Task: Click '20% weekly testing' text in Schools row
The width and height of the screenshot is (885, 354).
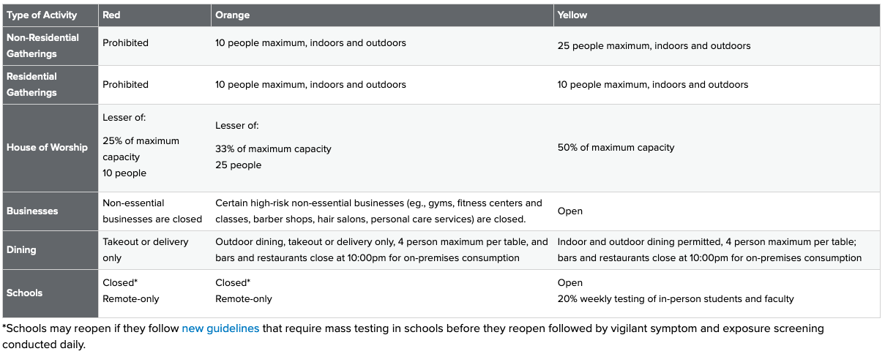Action: pos(675,298)
